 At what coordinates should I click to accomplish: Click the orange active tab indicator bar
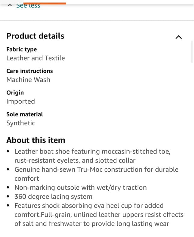pyautogui.click(x=45, y=4)
